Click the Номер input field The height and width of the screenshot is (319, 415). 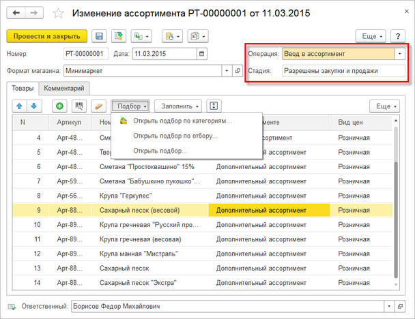coord(86,54)
